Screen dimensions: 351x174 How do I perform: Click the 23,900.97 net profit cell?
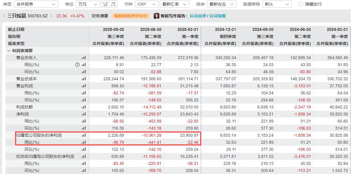(190, 135)
